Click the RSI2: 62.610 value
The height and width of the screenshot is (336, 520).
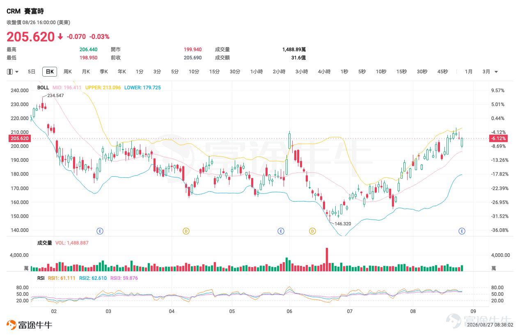click(x=93, y=278)
